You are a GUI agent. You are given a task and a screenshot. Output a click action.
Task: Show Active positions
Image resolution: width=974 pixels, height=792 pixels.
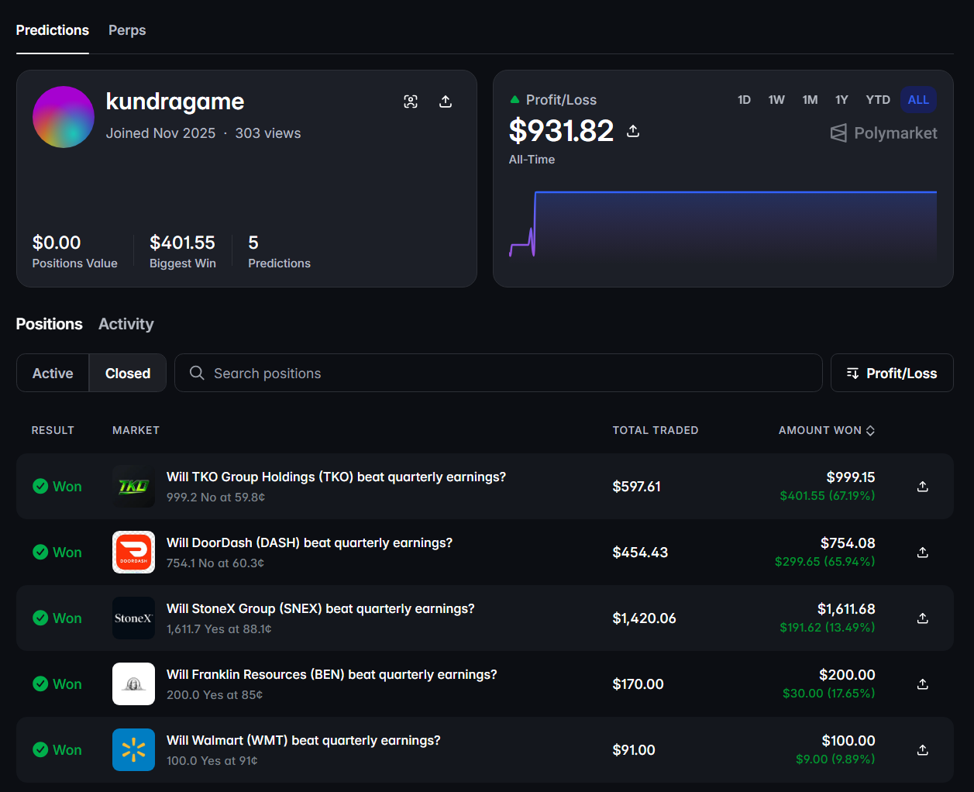[53, 373]
